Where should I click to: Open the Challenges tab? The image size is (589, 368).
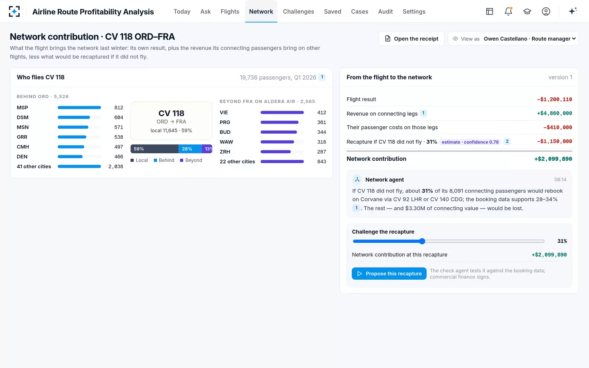click(299, 11)
